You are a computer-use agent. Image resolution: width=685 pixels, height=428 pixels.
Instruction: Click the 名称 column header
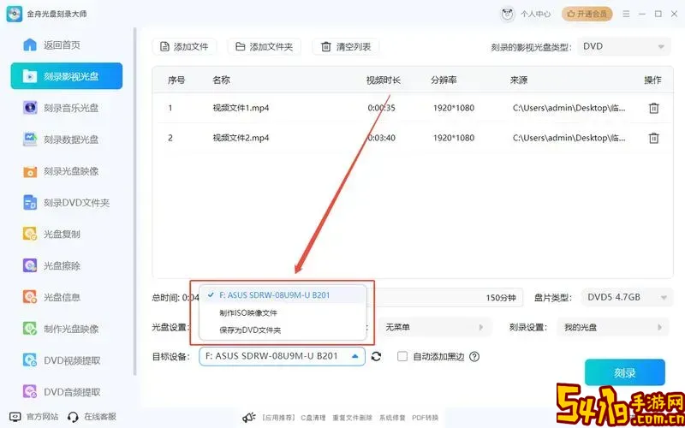click(221, 80)
